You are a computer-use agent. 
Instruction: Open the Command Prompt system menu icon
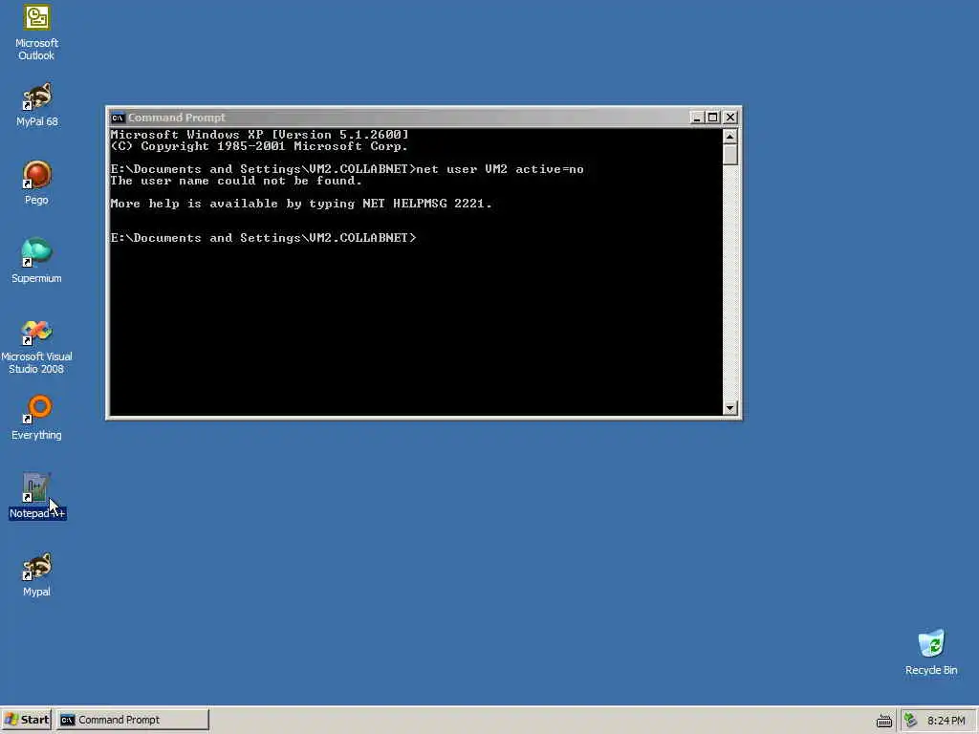click(x=118, y=118)
